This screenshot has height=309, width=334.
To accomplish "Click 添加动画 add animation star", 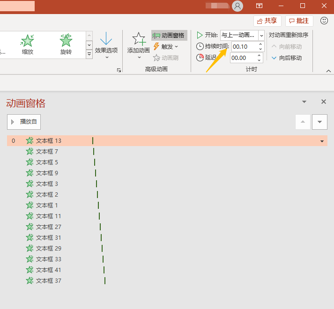I will point(139,45).
